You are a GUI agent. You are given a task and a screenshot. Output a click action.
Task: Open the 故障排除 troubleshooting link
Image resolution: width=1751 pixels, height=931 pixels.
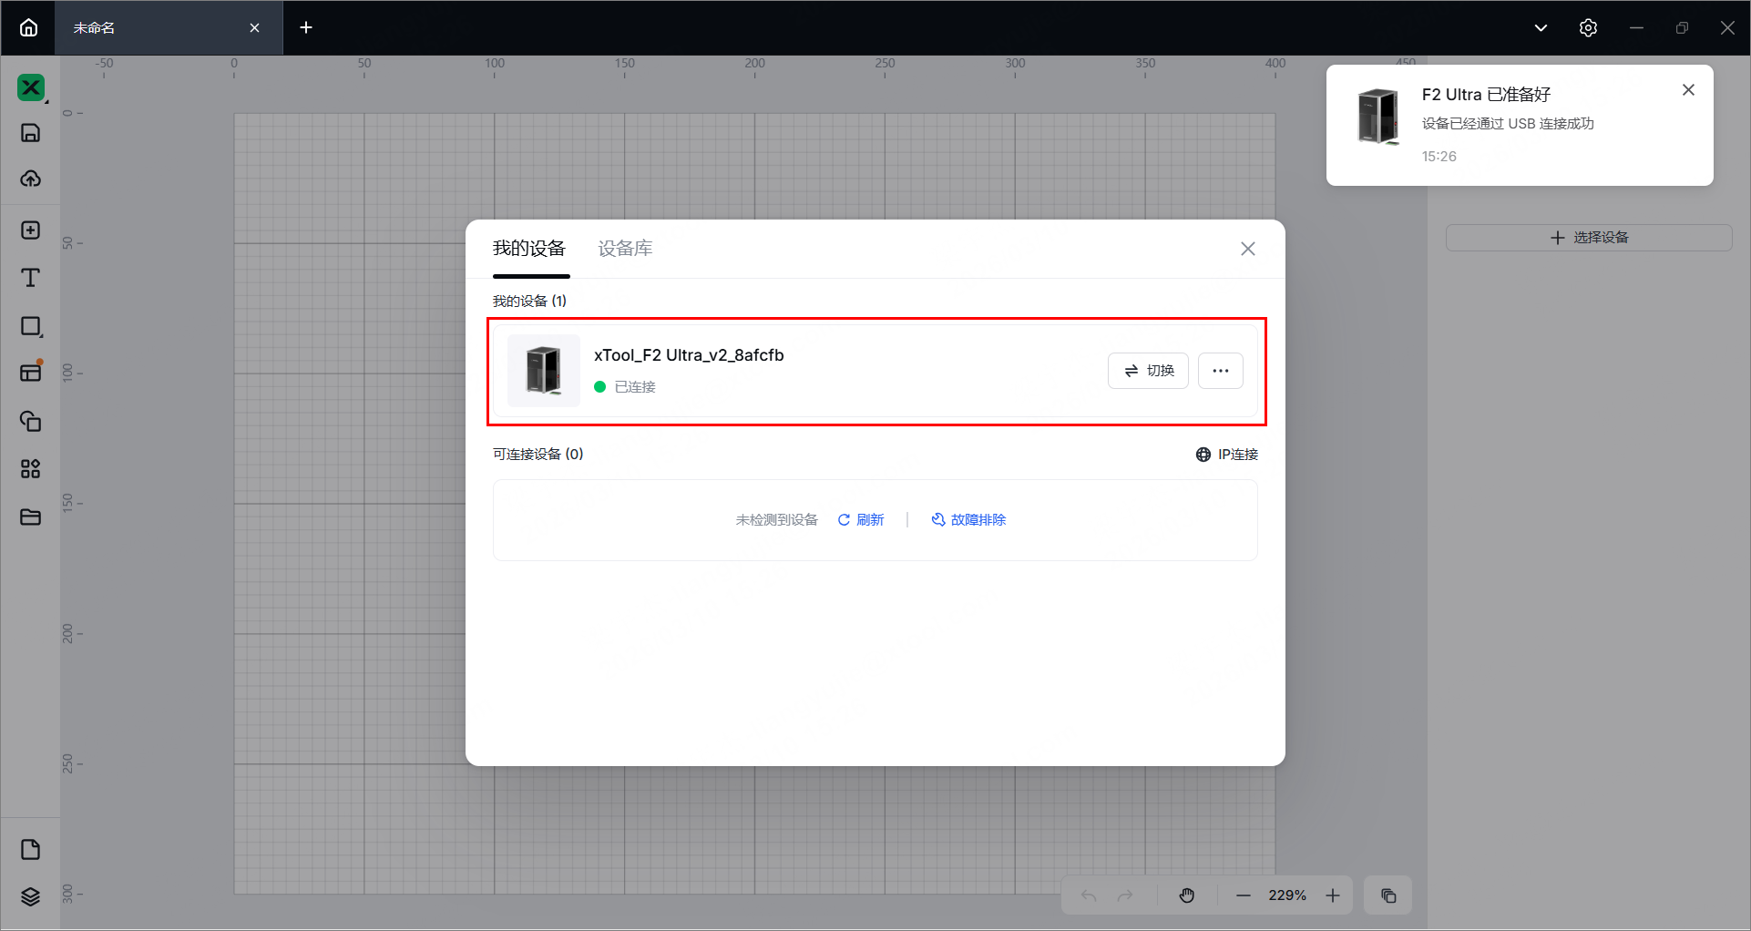point(968,519)
